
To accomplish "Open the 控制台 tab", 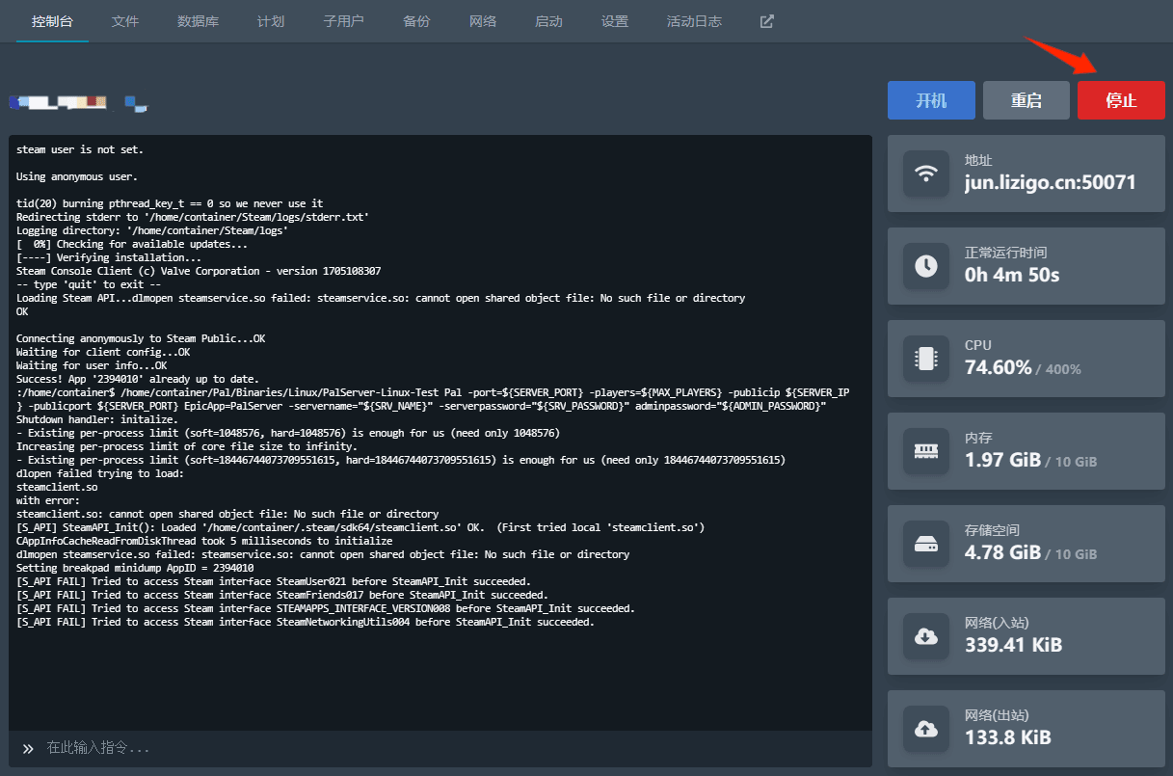I will (x=52, y=21).
